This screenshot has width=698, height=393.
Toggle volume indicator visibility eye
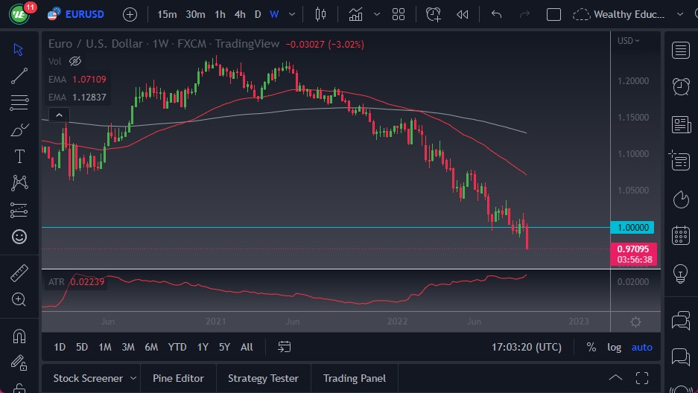74,61
